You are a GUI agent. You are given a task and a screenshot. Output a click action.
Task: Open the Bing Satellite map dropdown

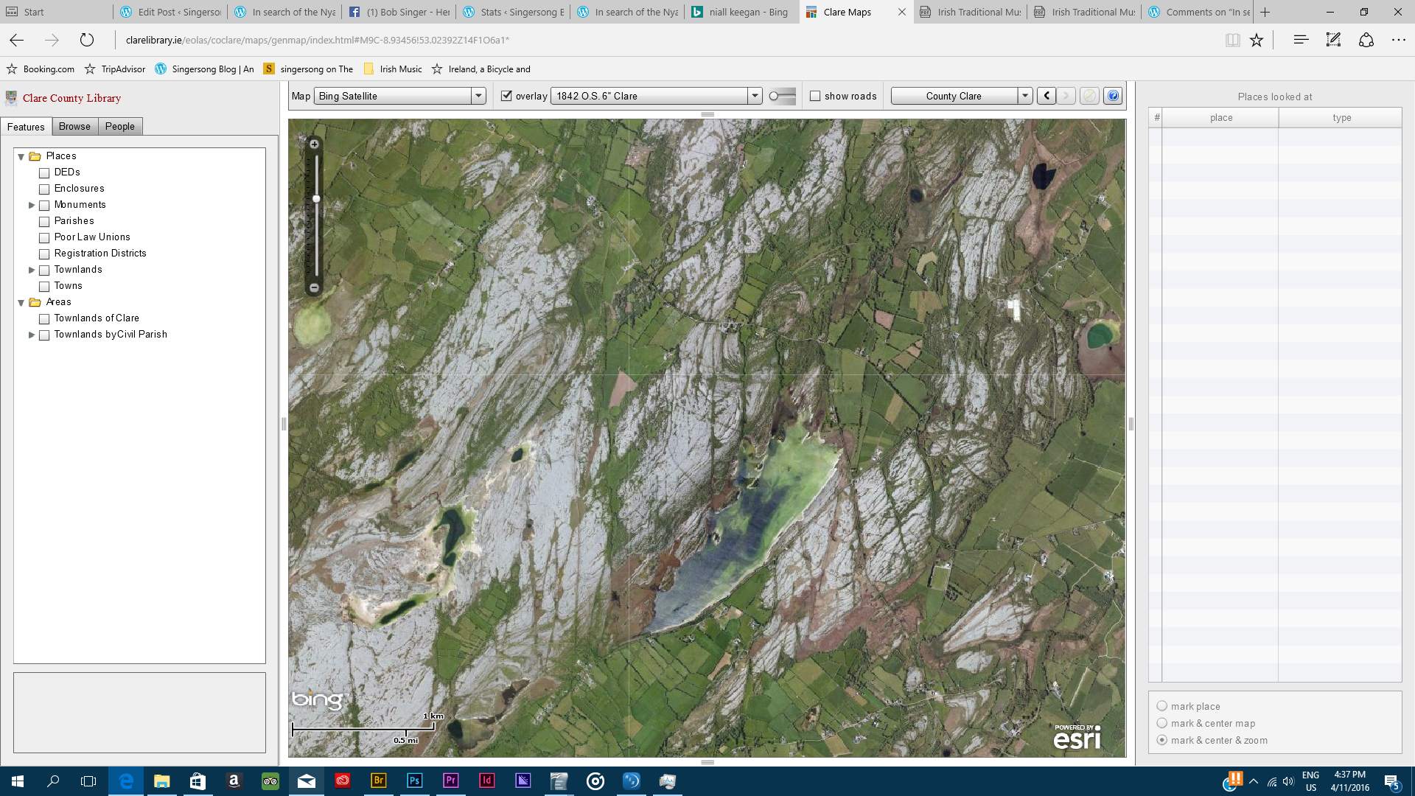click(478, 96)
